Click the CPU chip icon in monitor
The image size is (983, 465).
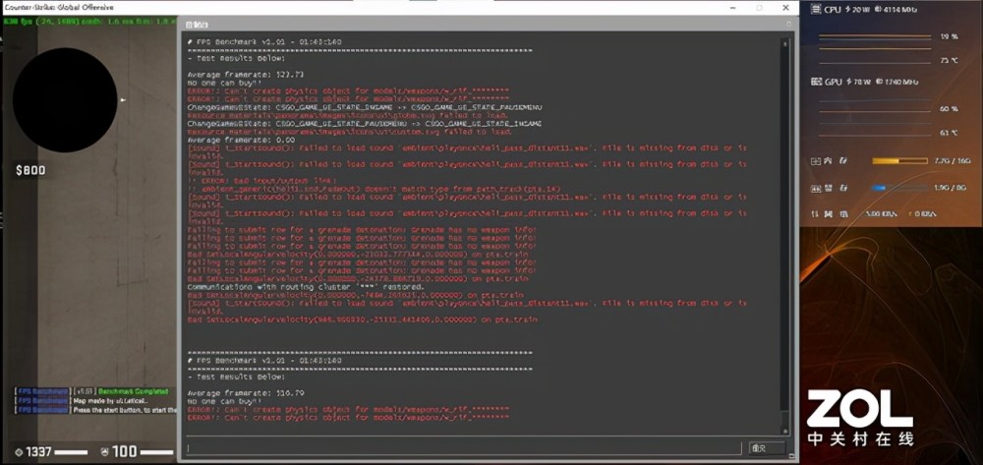coord(816,10)
